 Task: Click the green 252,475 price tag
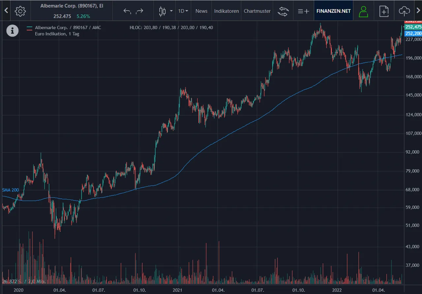tap(413, 27)
